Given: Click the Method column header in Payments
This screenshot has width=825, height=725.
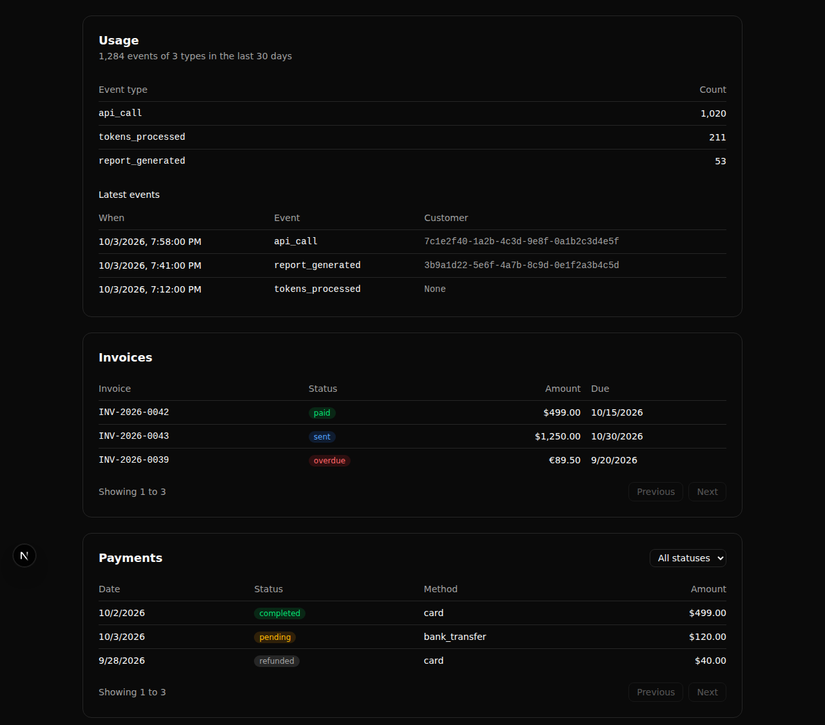Looking at the screenshot, I should coord(441,589).
